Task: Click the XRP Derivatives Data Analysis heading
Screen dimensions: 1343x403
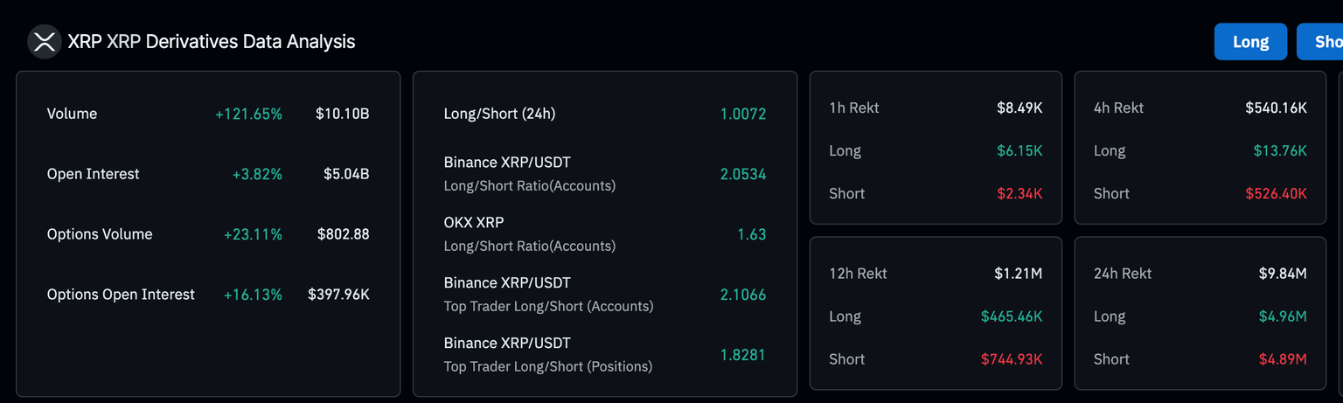Action: tap(211, 41)
